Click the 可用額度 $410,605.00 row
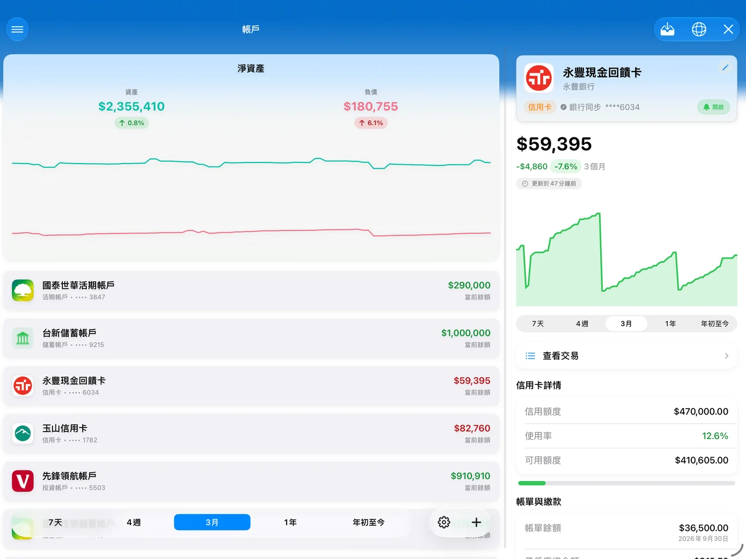 tap(627, 461)
